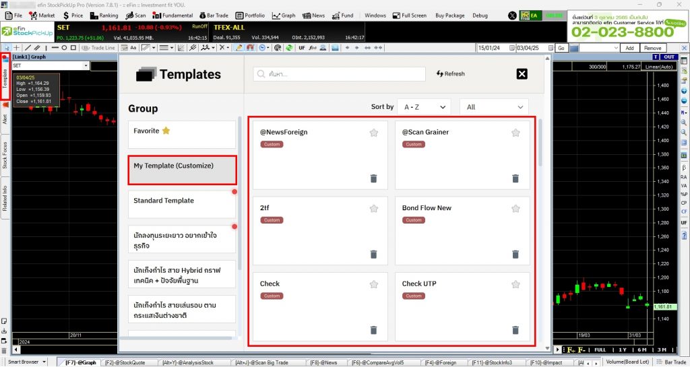Select the Aa text annotation tool
Screen dimensions: 690x367
[x=133, y=47]
